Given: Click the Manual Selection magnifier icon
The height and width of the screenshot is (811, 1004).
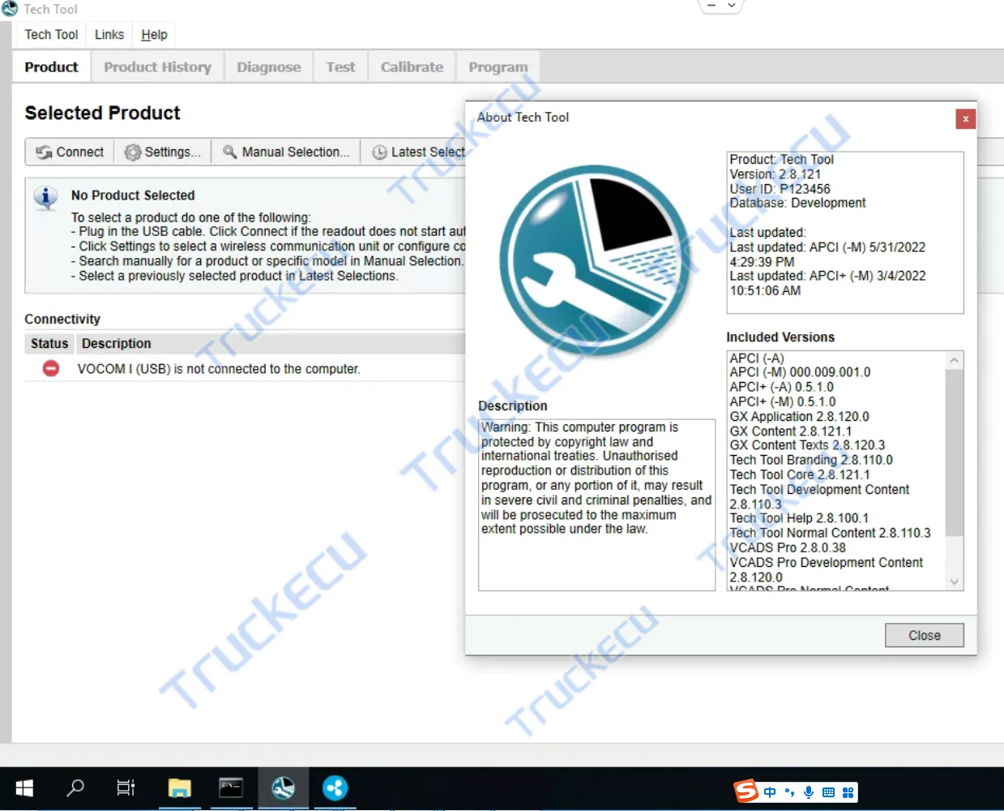Looking at the screenshot, I should coord(229,152).
